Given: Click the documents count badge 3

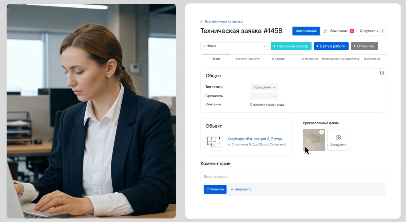Looking at the screenshot, I should point(382,31).
